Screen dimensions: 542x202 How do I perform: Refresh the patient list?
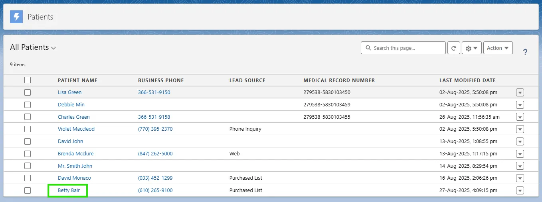pos(453,48)
